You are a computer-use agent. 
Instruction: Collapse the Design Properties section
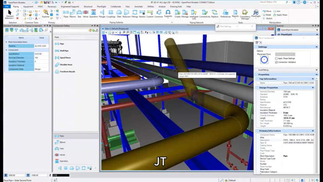click(x=313, y=88)
